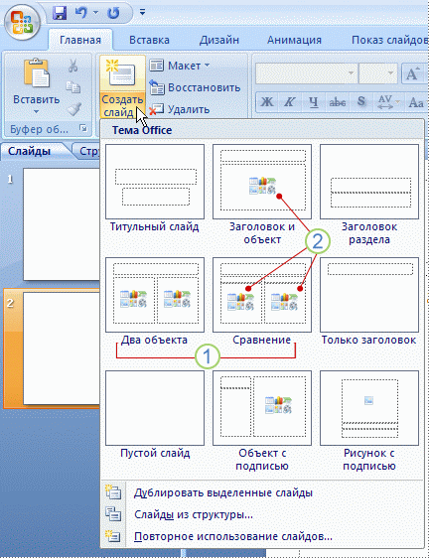Click the Aa change case button
This screenshot has width=429, height=558.
pyautogui.click(x=416, y=102)
